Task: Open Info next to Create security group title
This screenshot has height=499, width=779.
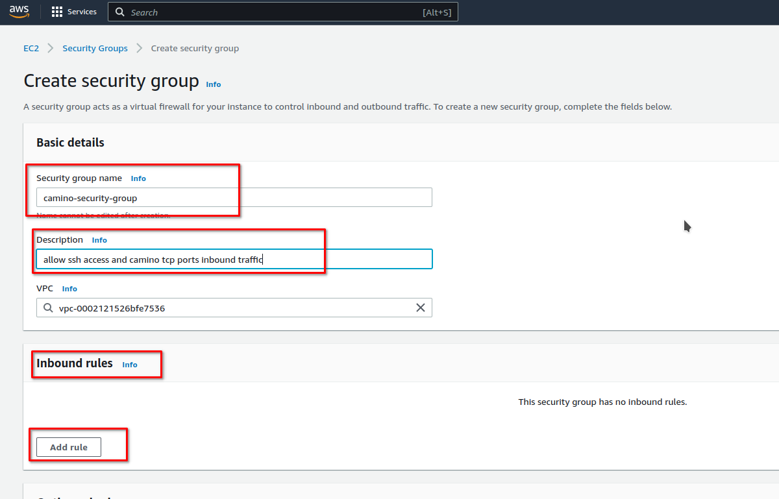Action: tap(213, 84)
